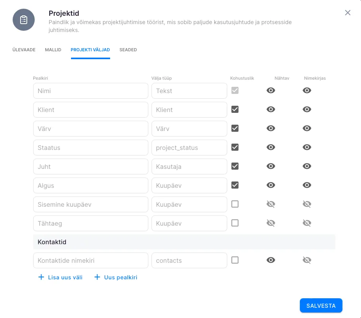
Task: Show Sisemine kuupäev field via Nähtav icon
Action: pos(271,204)
